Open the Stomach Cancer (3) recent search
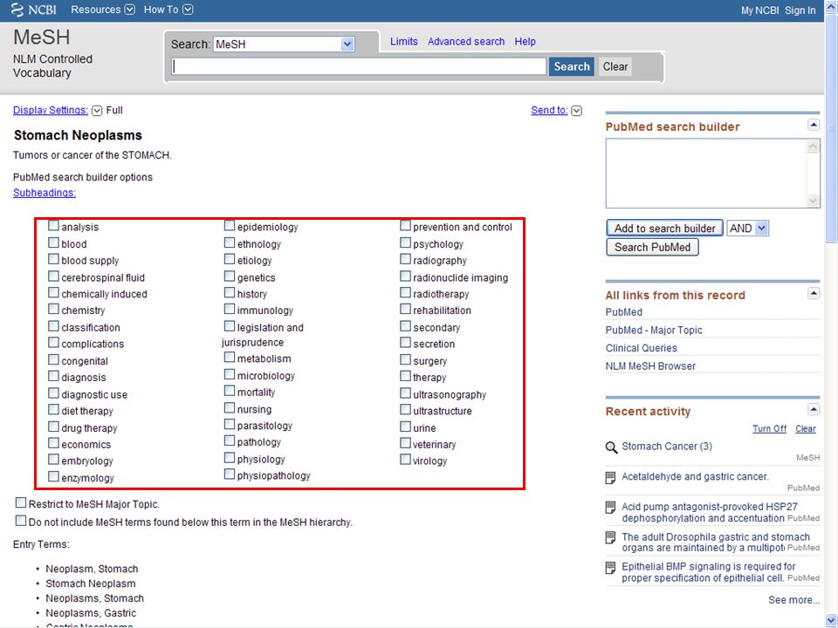 tap(666, 447)
